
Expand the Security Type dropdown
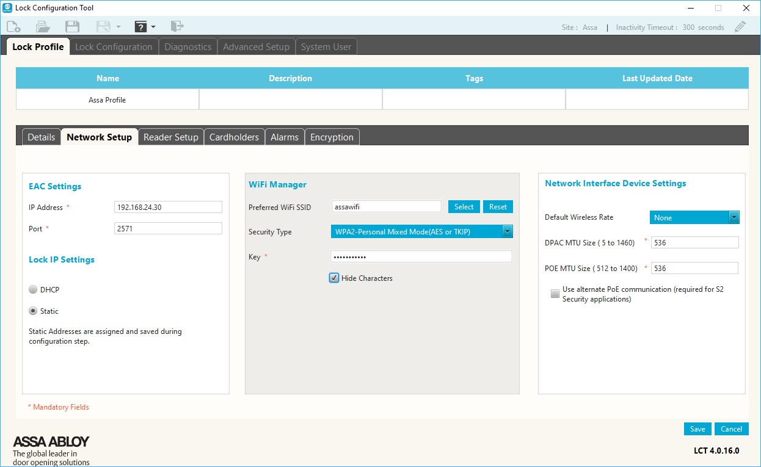[x=506, y=231]
